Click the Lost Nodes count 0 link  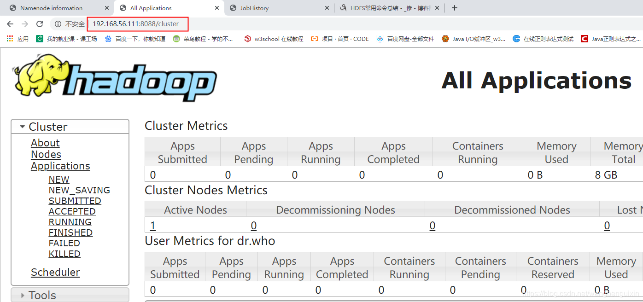[607, 226]
